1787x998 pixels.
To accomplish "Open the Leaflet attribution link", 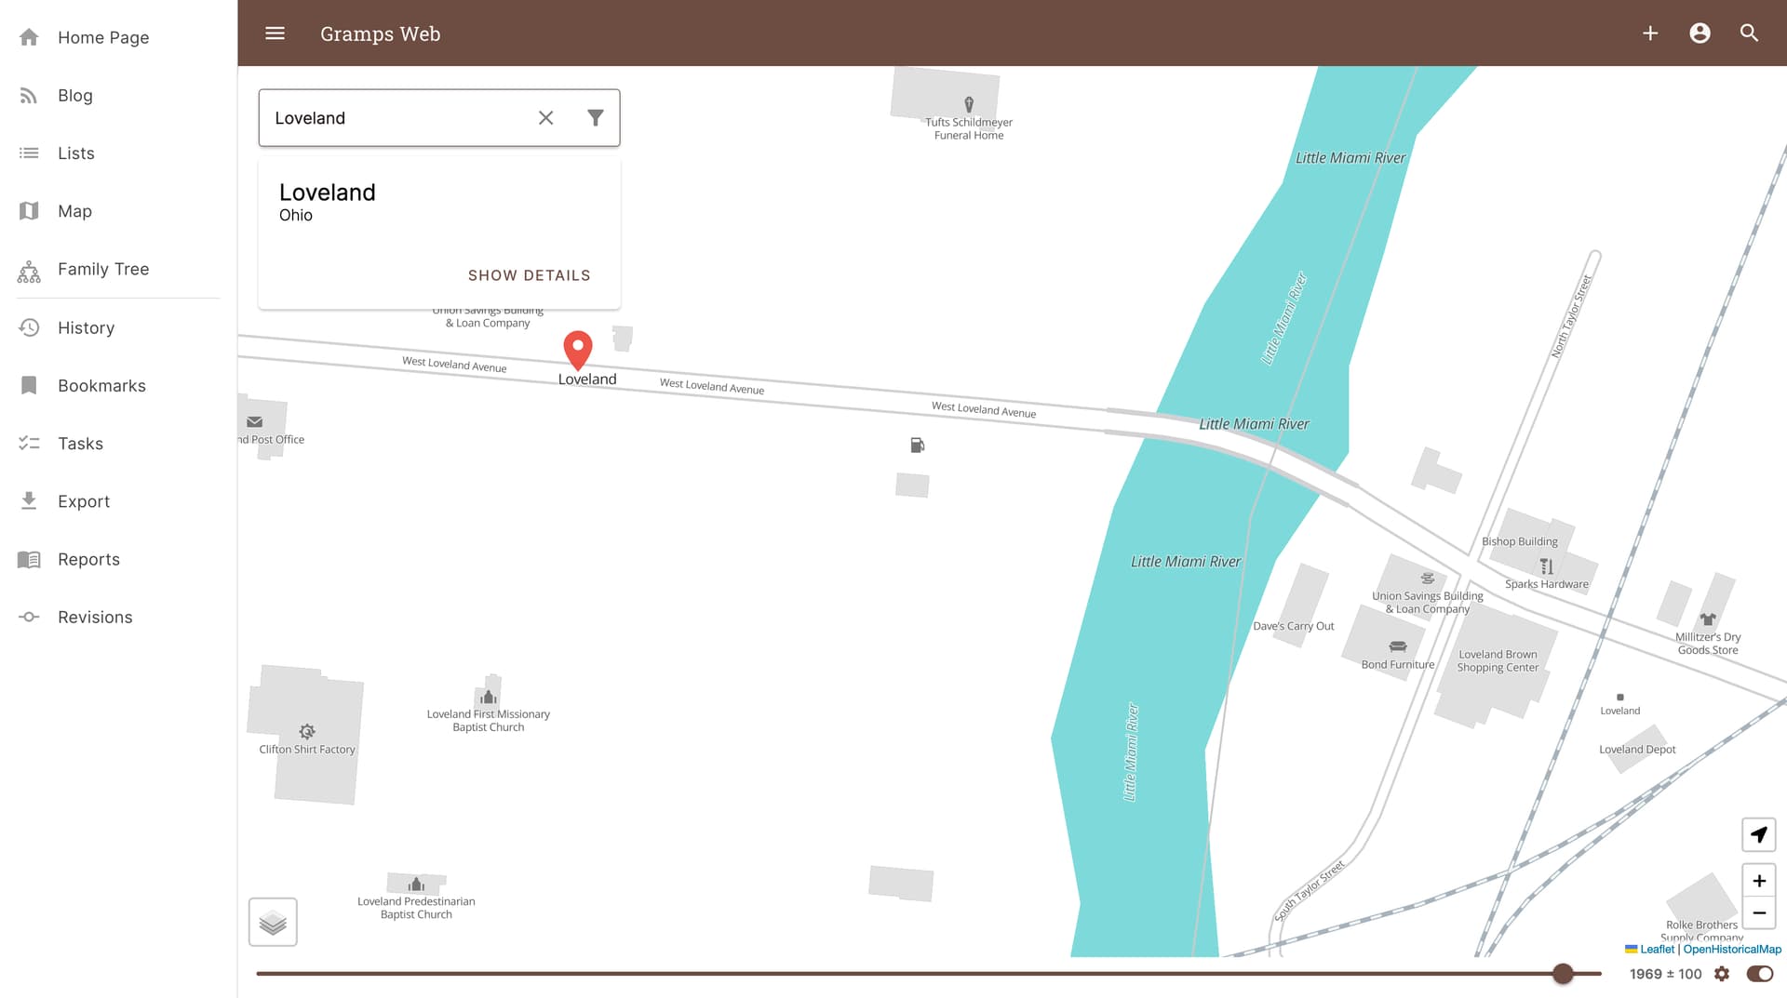I will 1656,950.
